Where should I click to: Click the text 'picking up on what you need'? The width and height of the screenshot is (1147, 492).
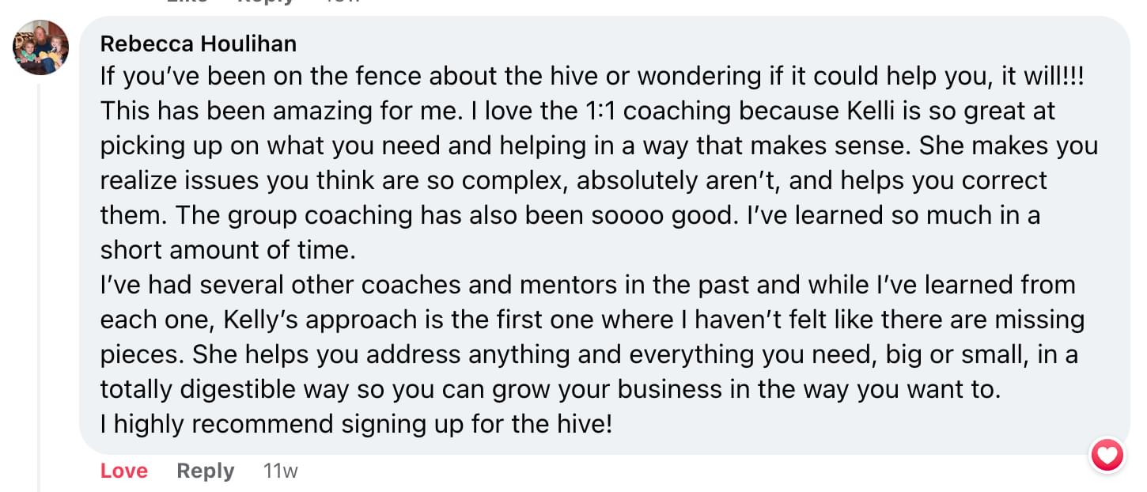click(x=268, y=146)
